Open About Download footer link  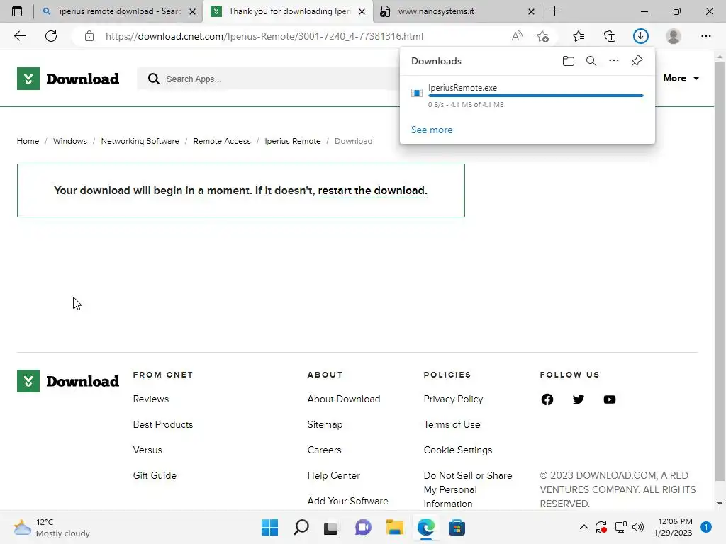(x=344, y=399)
